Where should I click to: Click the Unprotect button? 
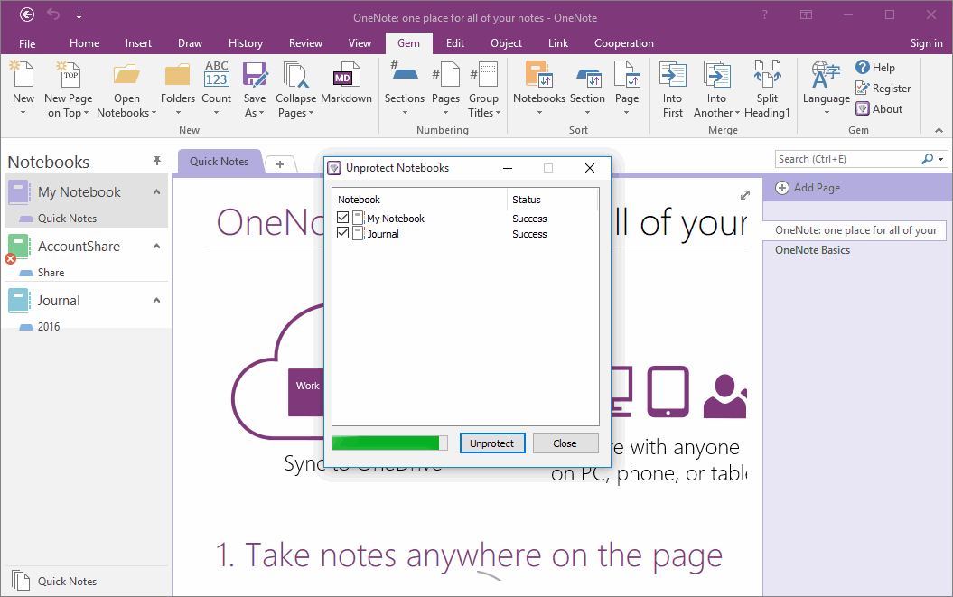tap(491, 443)
